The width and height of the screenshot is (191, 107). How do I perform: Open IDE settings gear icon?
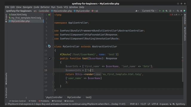[x=181, y=11]
